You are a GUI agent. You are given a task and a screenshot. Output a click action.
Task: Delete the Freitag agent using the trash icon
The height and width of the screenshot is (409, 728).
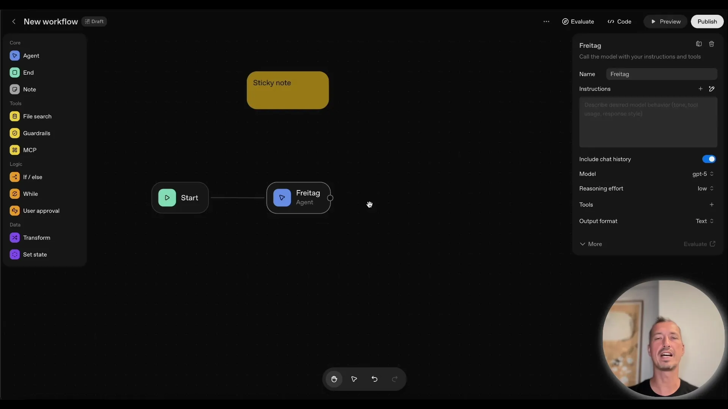point(712,44)
